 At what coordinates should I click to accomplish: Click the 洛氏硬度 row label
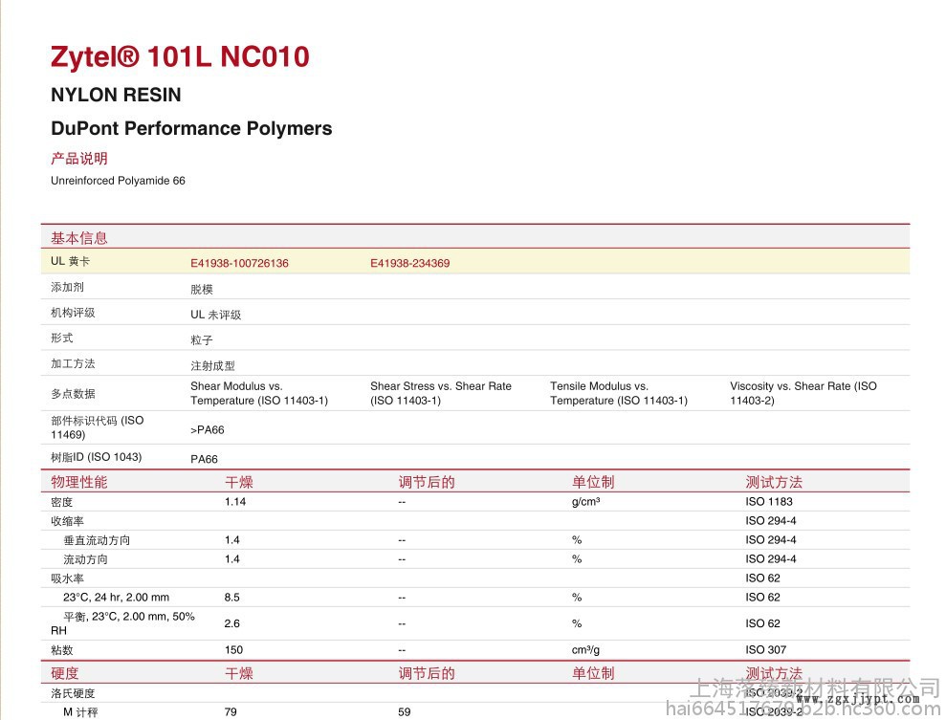click(x=73, y=693)
